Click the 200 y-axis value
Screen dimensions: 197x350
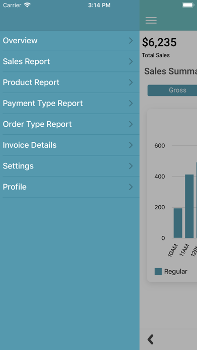pyautogui.click(x=159, y=207)
